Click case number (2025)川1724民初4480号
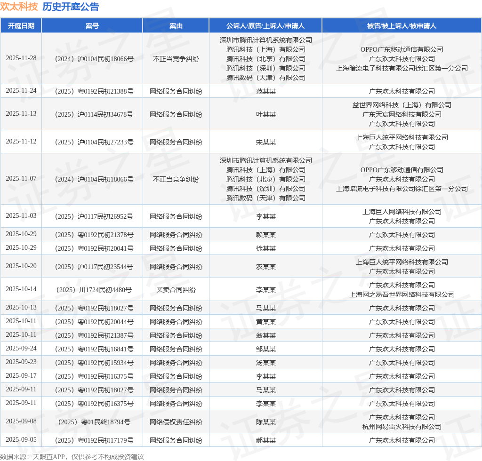The image size is (482, 461). coord(94,290)
